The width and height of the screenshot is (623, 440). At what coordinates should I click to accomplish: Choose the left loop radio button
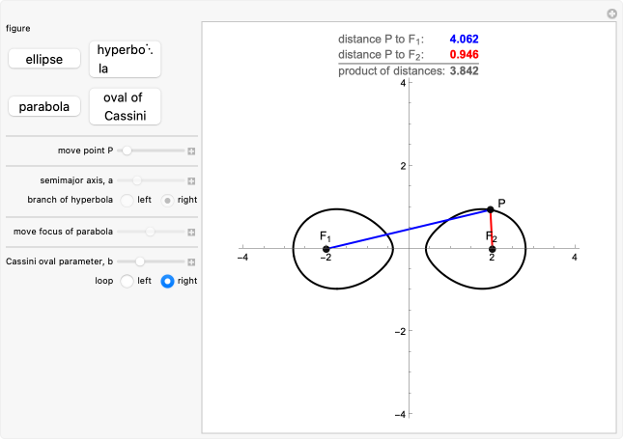point(127,281)
